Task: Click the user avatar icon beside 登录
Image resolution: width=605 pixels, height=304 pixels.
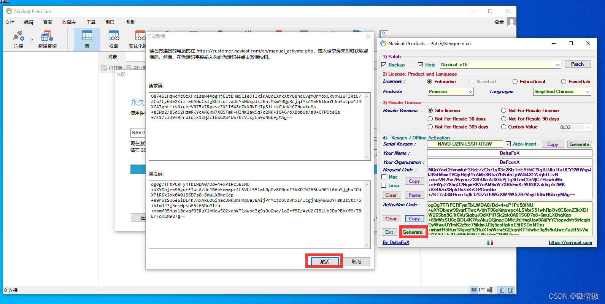Action: click(511, 22)
